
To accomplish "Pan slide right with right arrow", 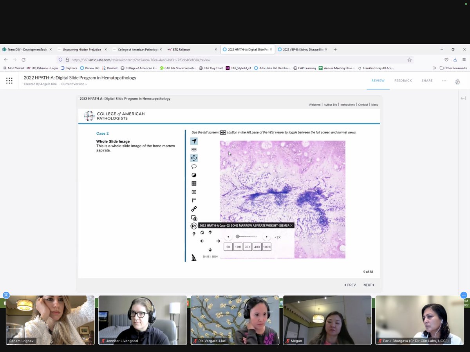I will 218,241.
